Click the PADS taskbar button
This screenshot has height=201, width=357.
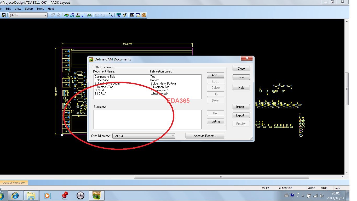[97, 196]
